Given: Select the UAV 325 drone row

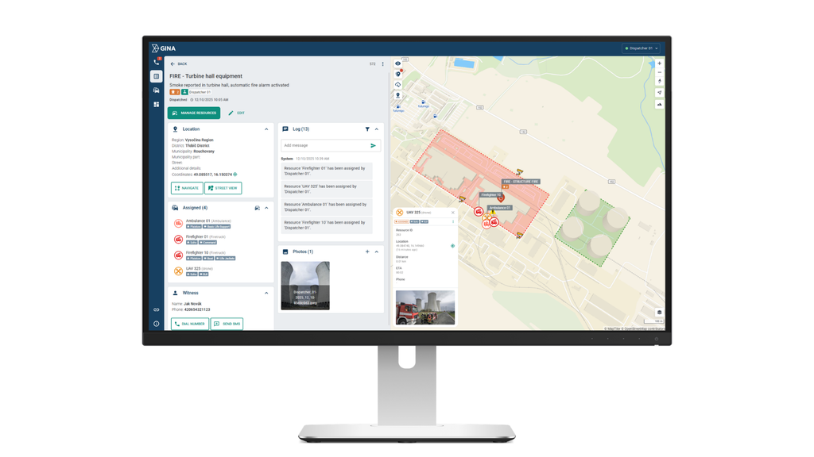Looking at the screenshot, I should tap(219, 271).
